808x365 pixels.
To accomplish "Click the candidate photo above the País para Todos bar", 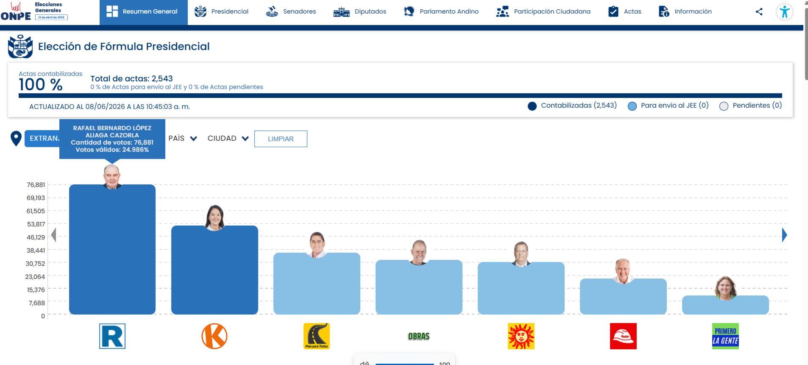I will tap(317, 245).
